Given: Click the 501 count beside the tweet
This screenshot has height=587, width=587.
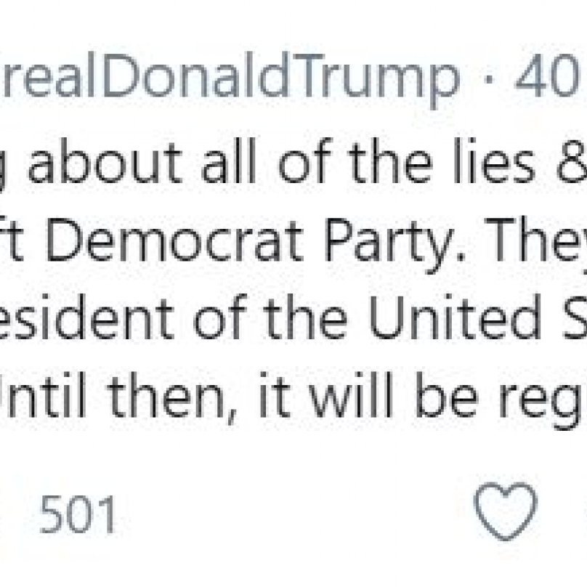Looking at the screenshot, I should [x=78, y=517].
